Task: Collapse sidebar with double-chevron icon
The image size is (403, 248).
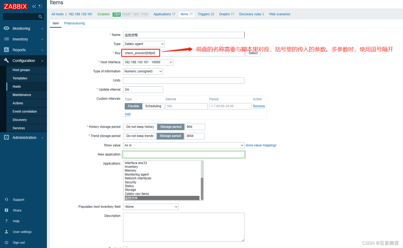Action: [34, 6]
